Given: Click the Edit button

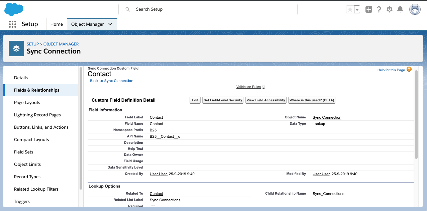Looking at the screenshot, I should (x=195, y=100).
